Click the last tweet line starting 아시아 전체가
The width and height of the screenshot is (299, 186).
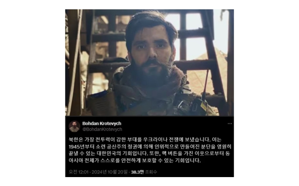pyautogui.click(x=135, y=160)
